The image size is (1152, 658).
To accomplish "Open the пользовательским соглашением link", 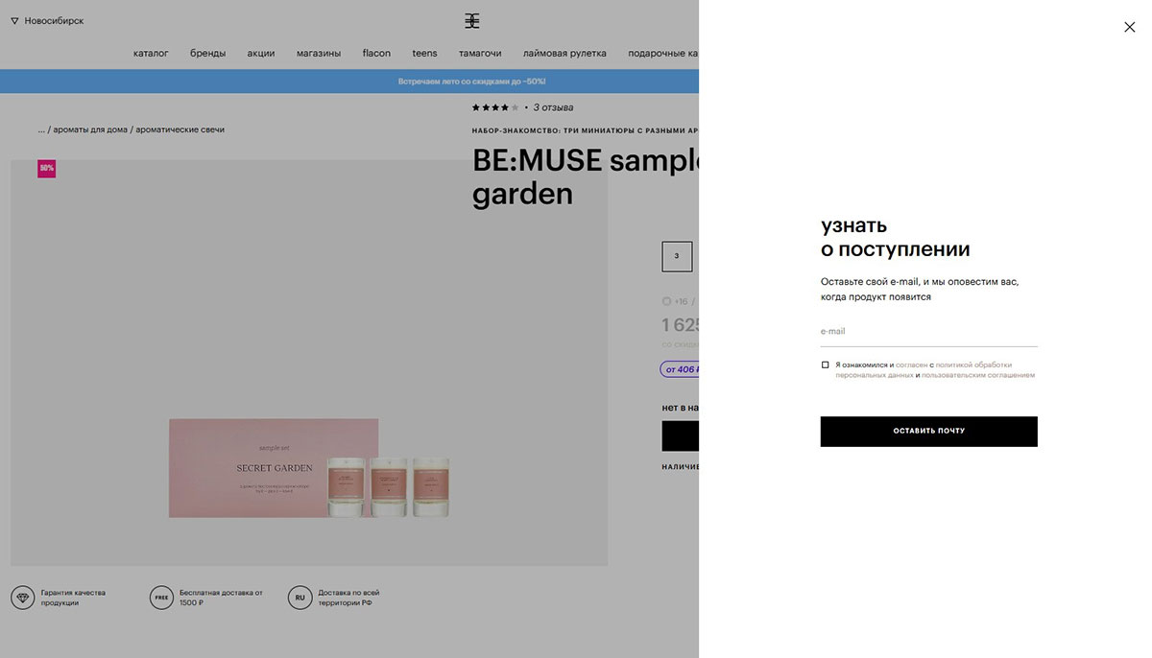I will (x=978, y=375).
